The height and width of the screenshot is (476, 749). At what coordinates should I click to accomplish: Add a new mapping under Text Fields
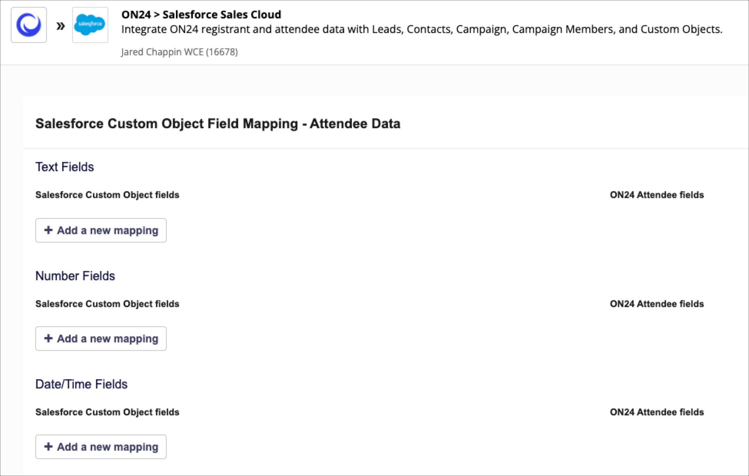[x=101, y=230]
